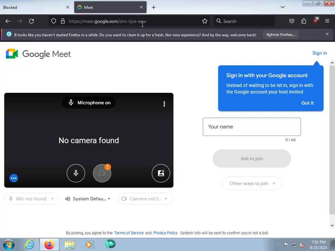
Task: Go back using the browser back arrow
Action: point(8,21)
